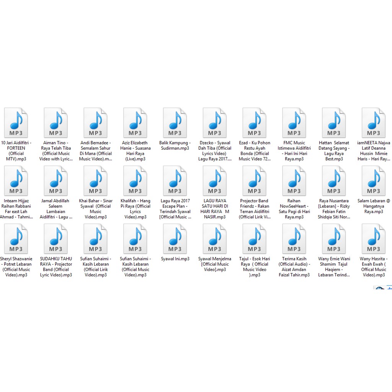Select Jamal Abdillah Saleem Lambaian Aidilfitri file

click(x=56, y=181)
